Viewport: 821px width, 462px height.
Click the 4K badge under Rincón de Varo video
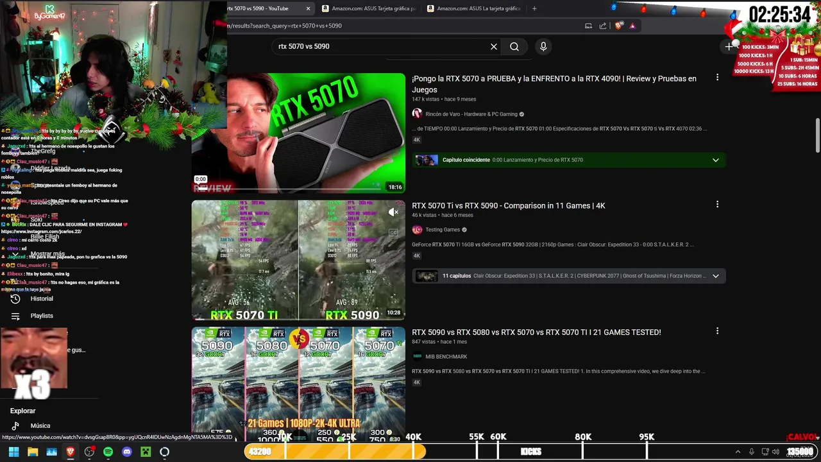[417, 140]
